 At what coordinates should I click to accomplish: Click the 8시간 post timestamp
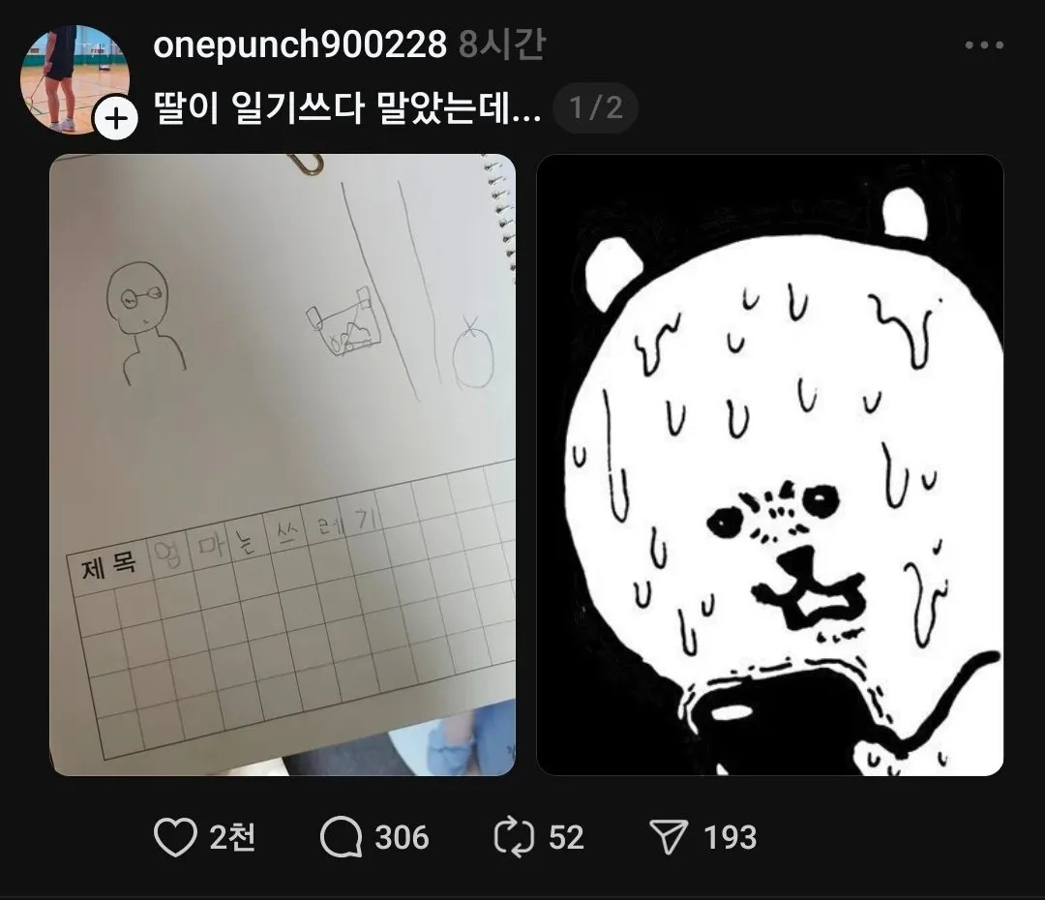(501, 45)
